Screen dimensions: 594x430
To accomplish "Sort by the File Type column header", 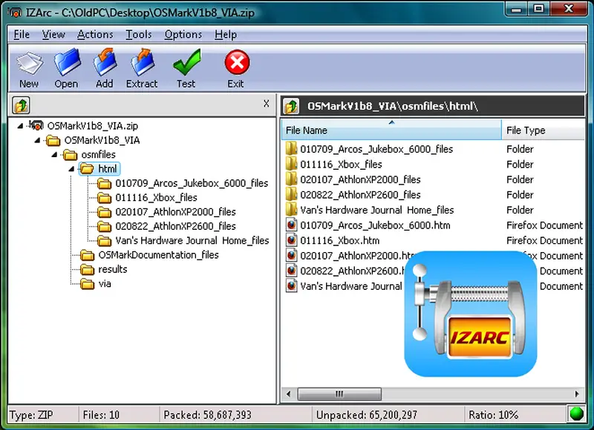I will [x=544, y=130].
